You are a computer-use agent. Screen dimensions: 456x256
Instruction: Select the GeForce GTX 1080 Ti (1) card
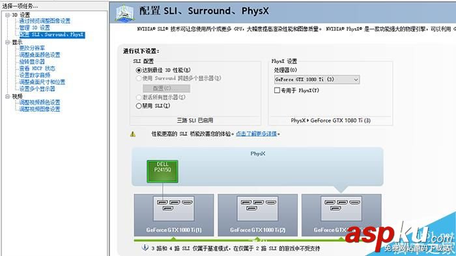click(174, 215)
